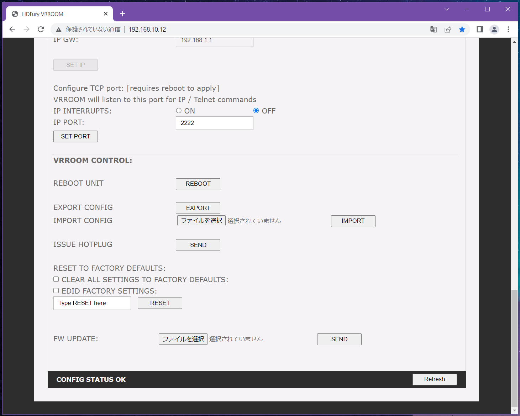Click the IP INTERRUPTS label

(x=82, y=111)
